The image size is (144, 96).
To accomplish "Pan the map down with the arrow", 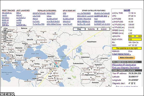I will pos(5,35).
